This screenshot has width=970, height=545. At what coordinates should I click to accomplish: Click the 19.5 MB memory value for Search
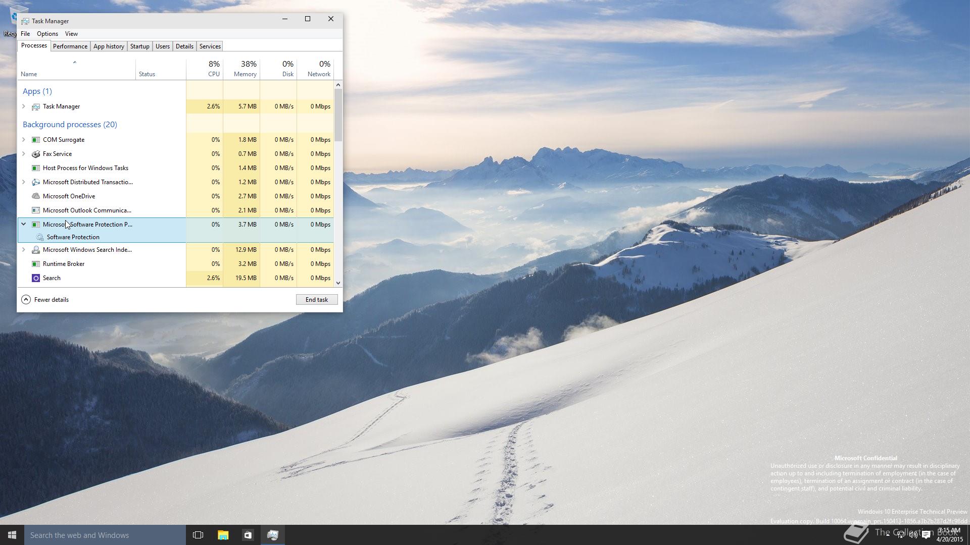(247, 278)
